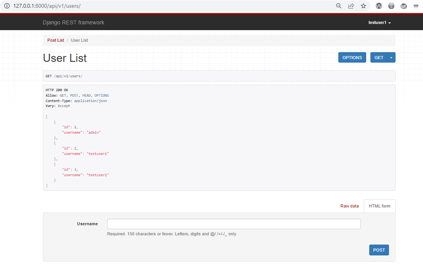
Task: Click the User List page heading
Action: coord(65,58)
